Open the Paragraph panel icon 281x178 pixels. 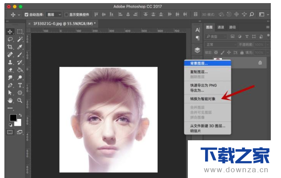click(x=197, y=38)
